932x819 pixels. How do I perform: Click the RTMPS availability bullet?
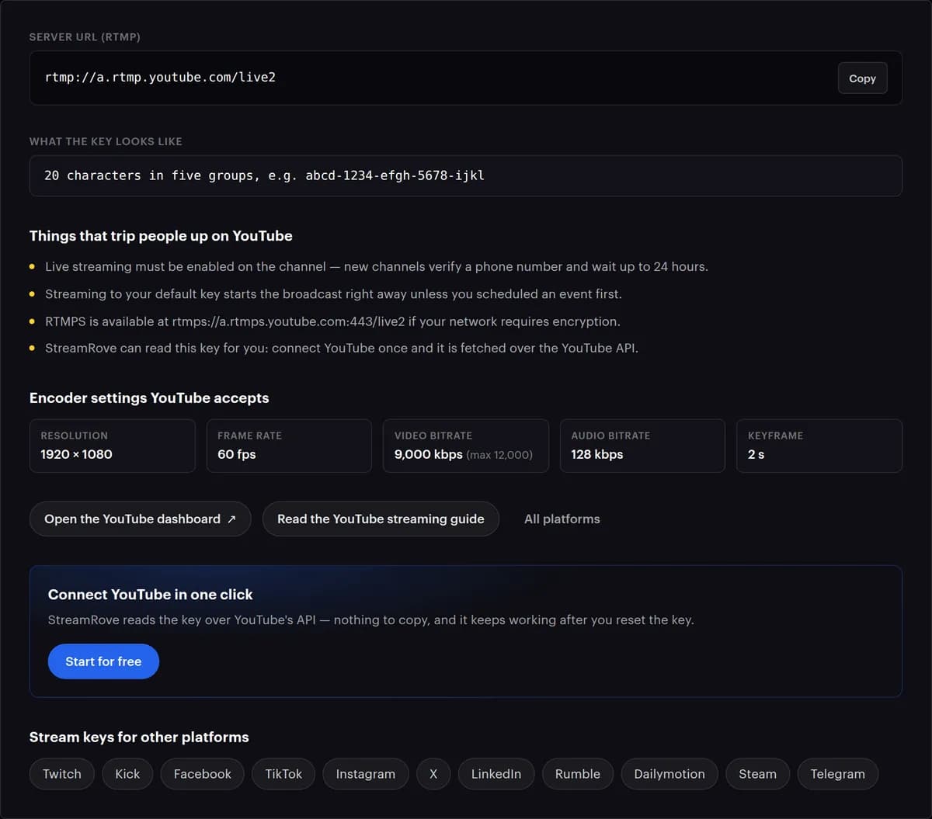click(x=332, y=321)
